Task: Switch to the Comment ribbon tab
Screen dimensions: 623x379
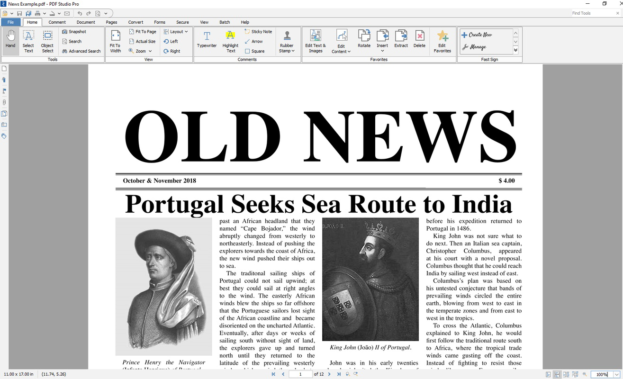Action: coord(57,22)
